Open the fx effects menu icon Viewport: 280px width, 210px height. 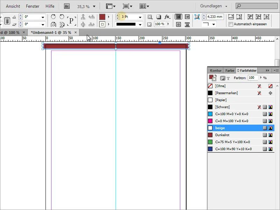coord(167,17)
